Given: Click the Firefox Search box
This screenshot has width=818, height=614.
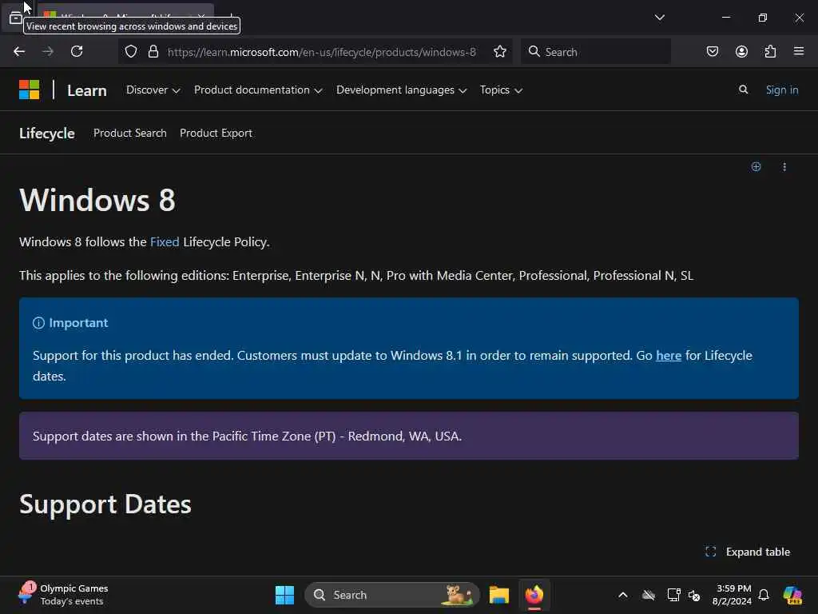Looking at the screenshot, I should pos(595,52).
